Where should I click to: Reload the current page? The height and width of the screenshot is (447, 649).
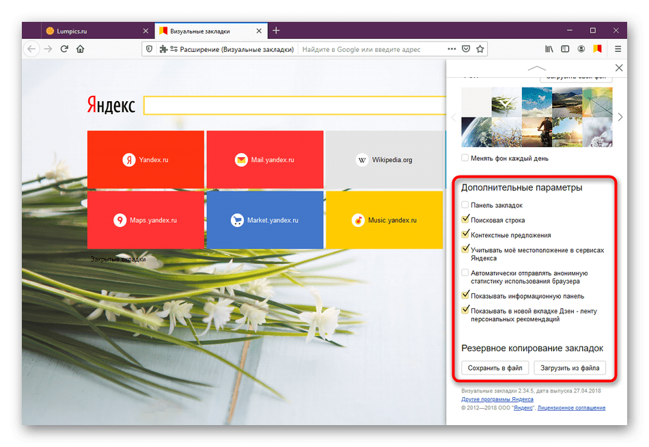(64, 49)
